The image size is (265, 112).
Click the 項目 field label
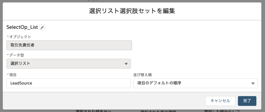pos(13,75)
